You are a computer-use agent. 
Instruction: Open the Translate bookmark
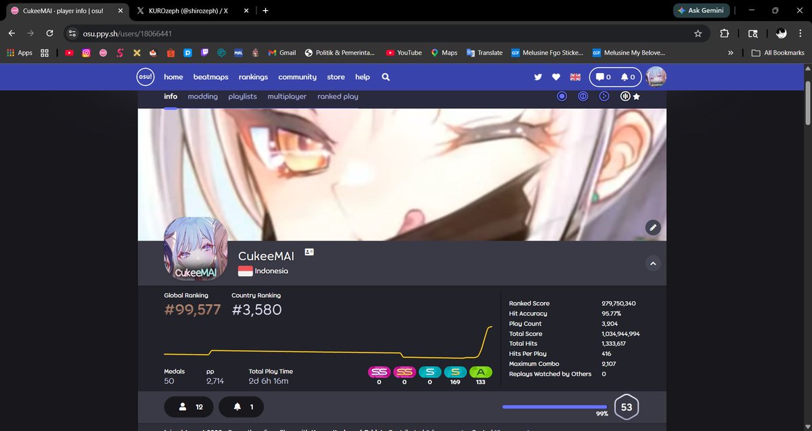pyautogui.click(x=484, y=53)
